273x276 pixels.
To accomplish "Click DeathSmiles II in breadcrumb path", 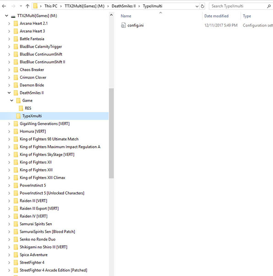I will [x=124, y=6].
